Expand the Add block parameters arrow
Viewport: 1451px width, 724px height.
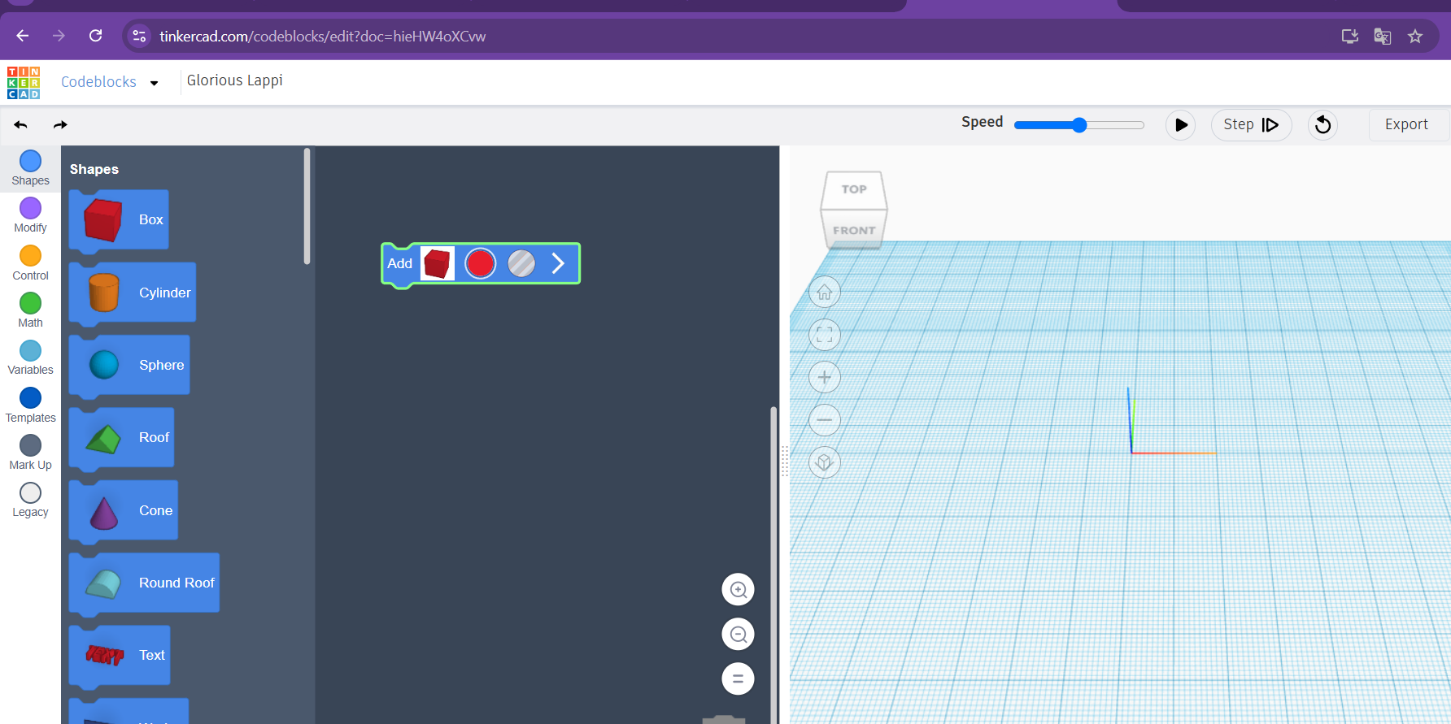[558, 263]
